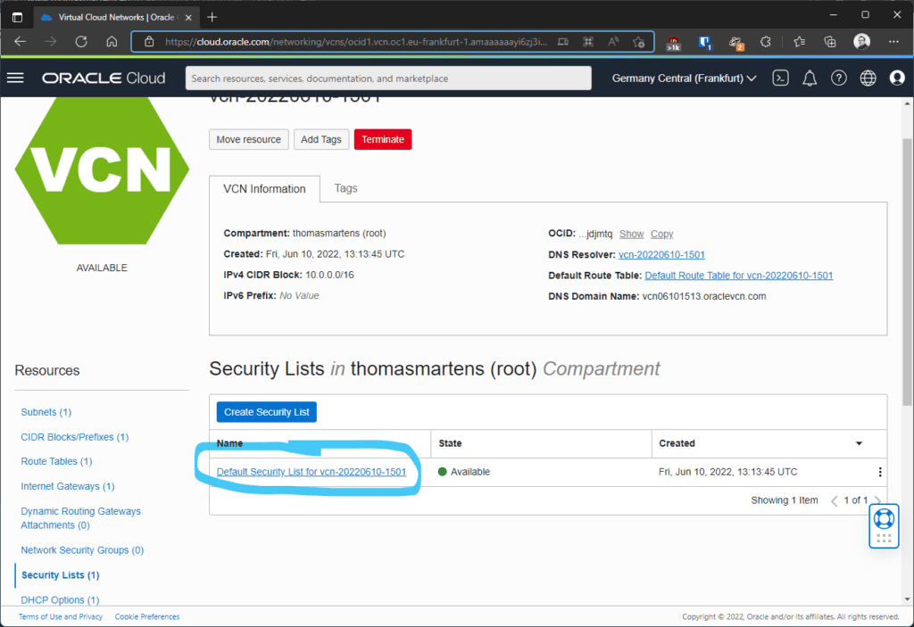Show the full OCID value

click(x=631, y=234)
